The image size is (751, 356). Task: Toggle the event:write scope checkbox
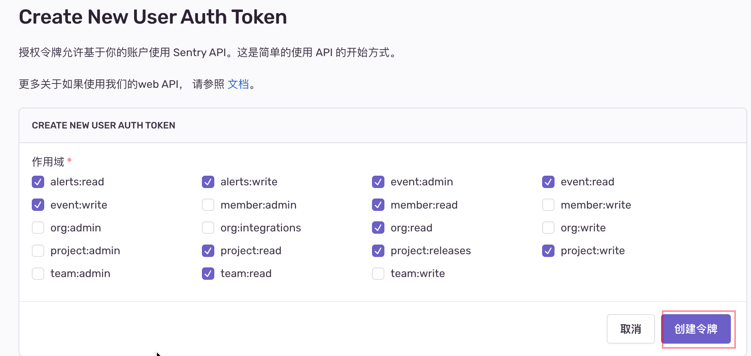38,205
